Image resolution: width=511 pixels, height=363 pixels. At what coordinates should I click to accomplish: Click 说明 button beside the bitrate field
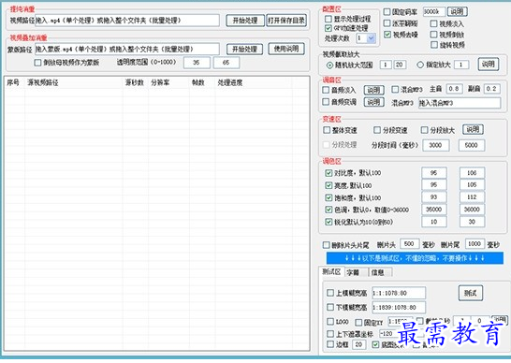coord(457,12)
